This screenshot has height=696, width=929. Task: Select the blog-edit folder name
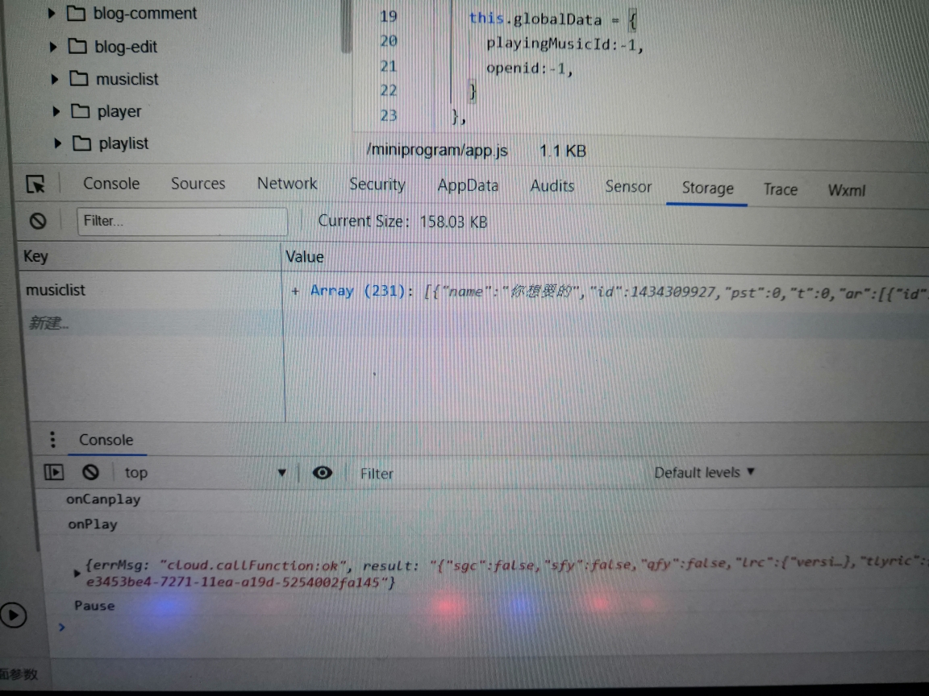click(126, 47)
